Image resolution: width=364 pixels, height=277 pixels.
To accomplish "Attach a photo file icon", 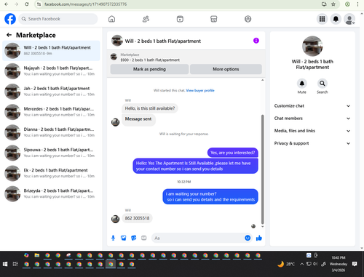I will [x=123, y=238].
